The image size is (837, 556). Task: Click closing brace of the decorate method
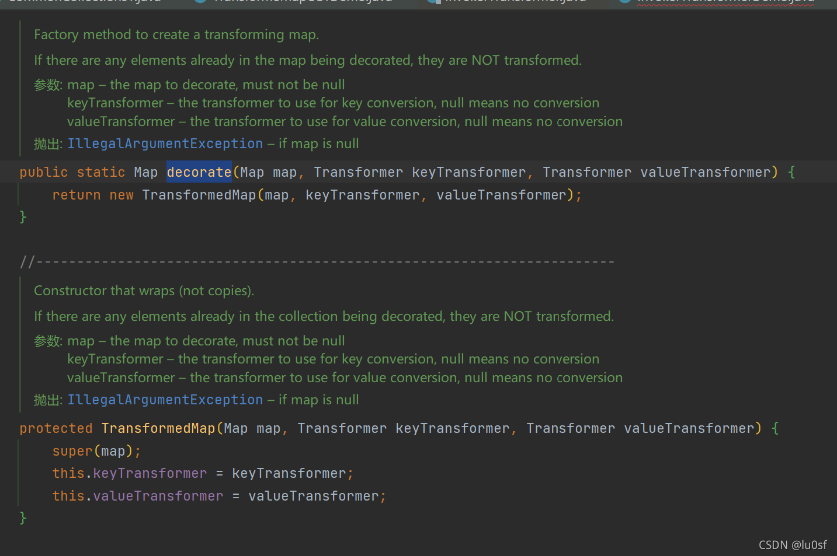[23, 217]
